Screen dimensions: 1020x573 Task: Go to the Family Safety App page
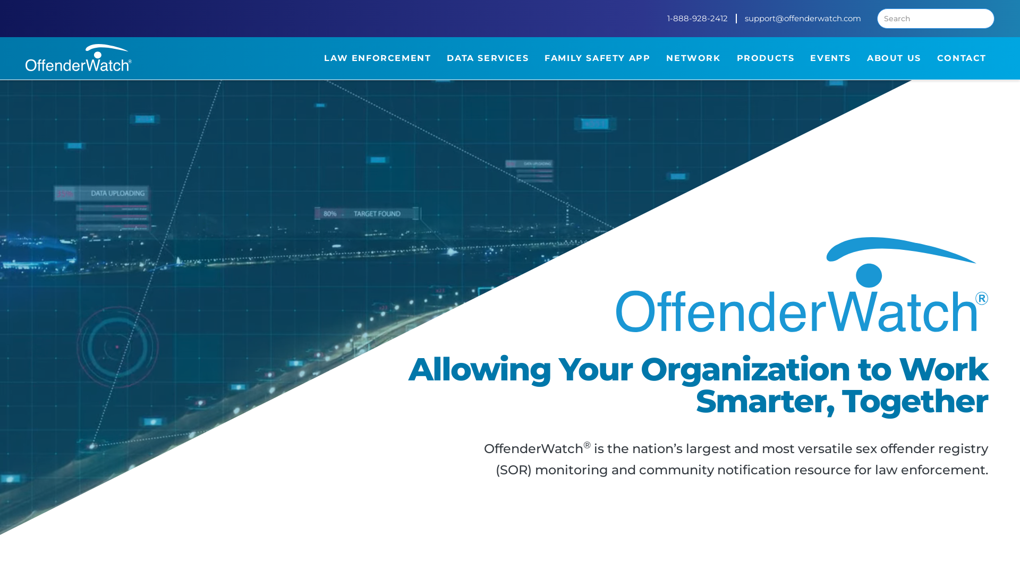point(597,58)
